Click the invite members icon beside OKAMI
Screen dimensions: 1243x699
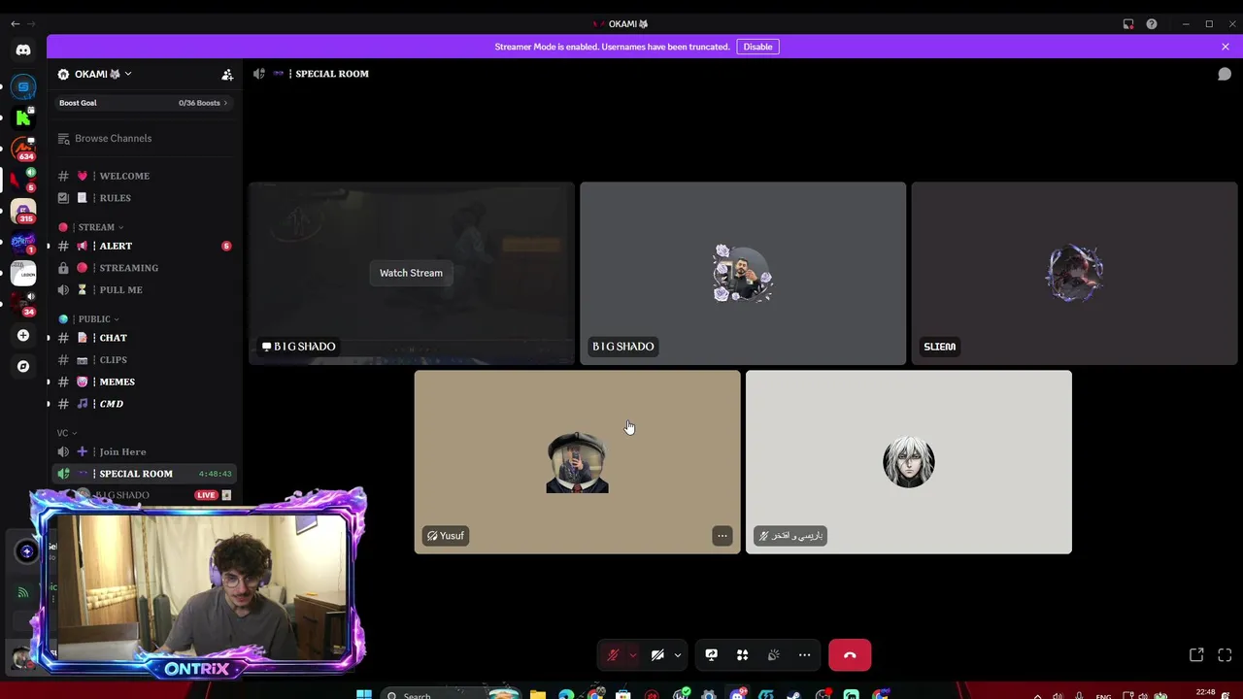coord(227,74)
